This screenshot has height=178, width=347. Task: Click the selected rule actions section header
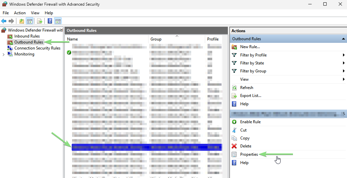288,114
